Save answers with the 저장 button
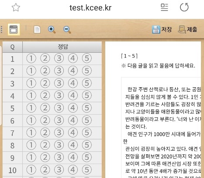This screenshot has height=178, width=204. (162, 30)
